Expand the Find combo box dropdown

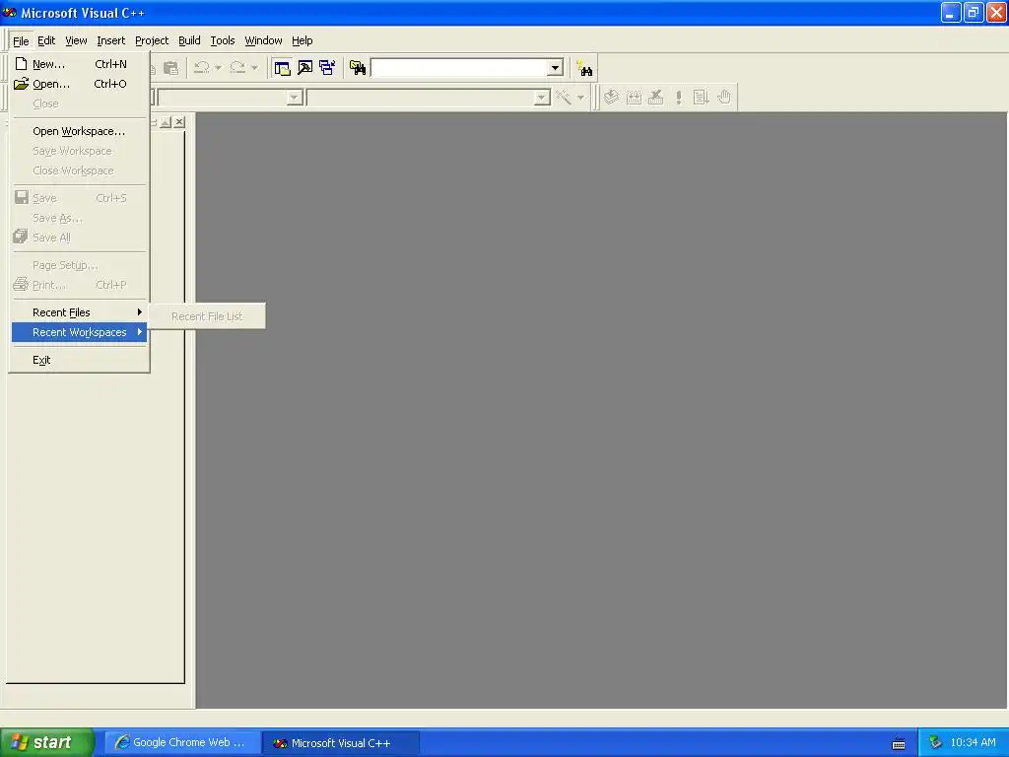coord(555,68)
